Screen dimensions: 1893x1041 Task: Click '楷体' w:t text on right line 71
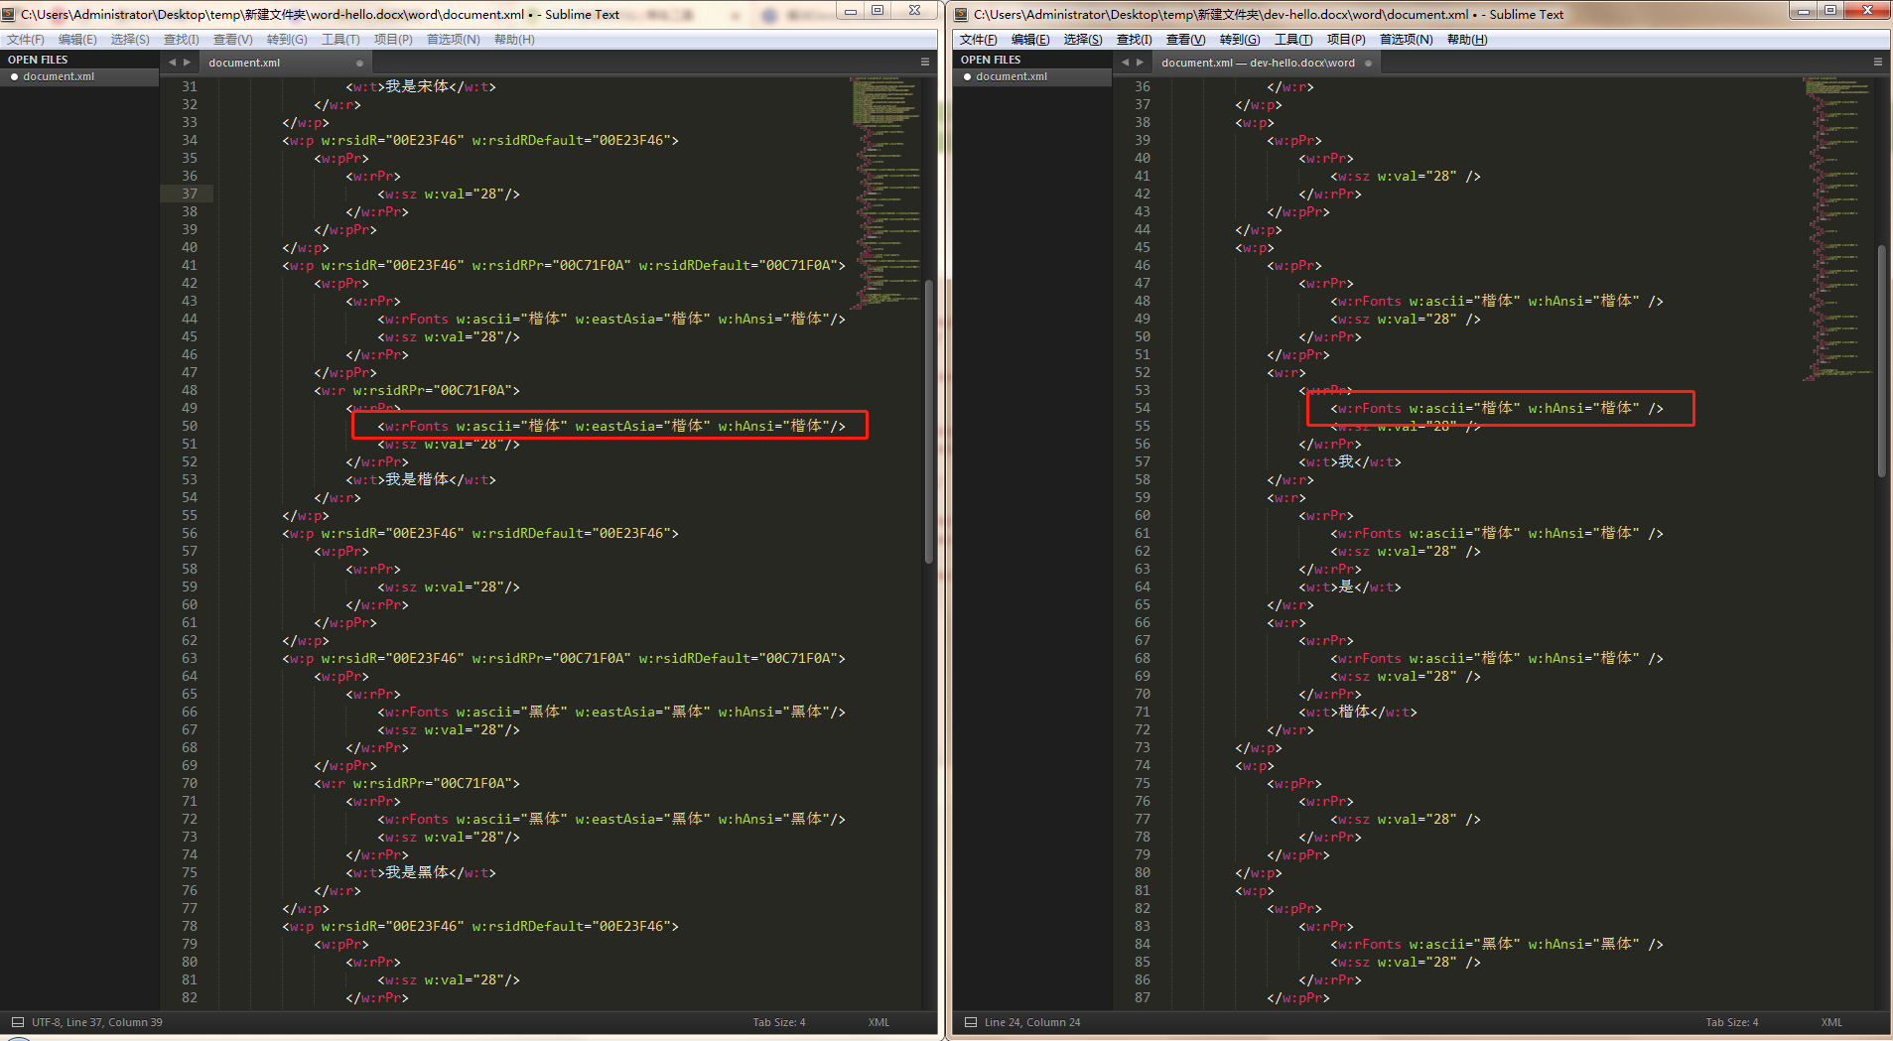1354,712
